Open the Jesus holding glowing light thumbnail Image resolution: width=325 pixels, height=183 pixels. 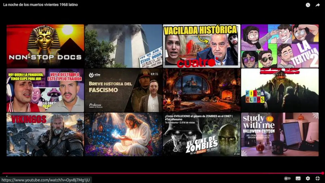click(x=123, y=134)
